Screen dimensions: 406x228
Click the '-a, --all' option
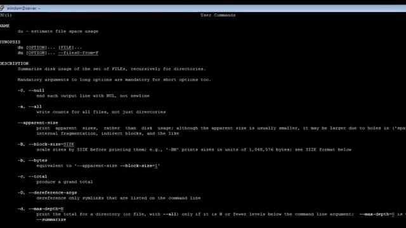(x=30, y=107)
